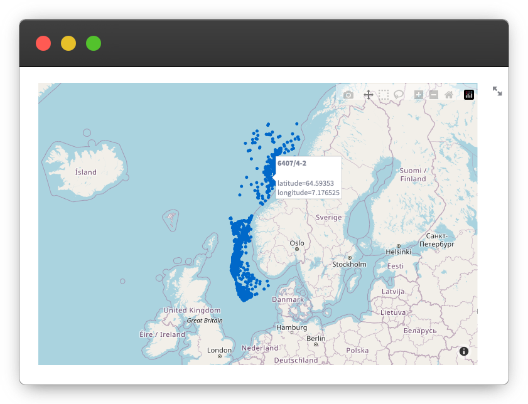Show map attribution info icon
This screenshot has height=404, width=528.
(464, 351)
